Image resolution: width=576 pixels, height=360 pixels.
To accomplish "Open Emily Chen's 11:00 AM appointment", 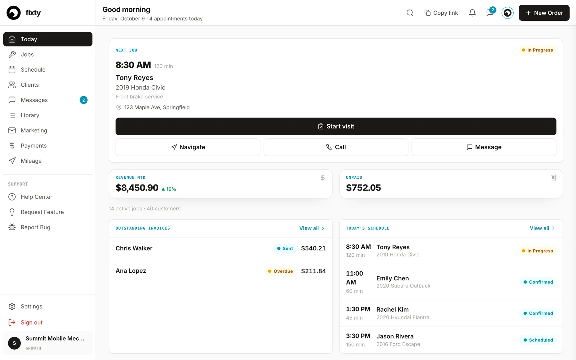I will click(451, 282).
